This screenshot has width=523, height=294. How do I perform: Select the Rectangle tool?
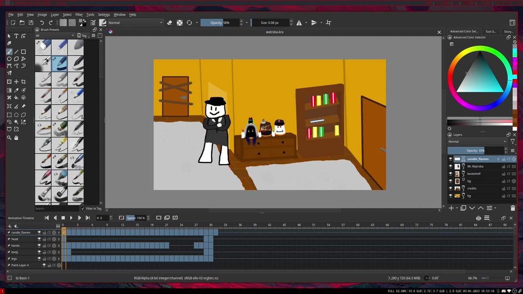(24, 51)
